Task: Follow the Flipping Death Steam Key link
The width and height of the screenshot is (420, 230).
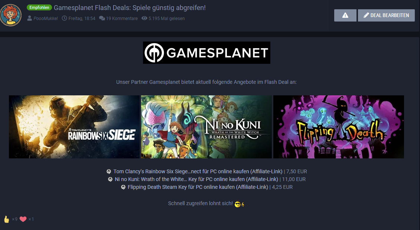Action: point(198,187)
